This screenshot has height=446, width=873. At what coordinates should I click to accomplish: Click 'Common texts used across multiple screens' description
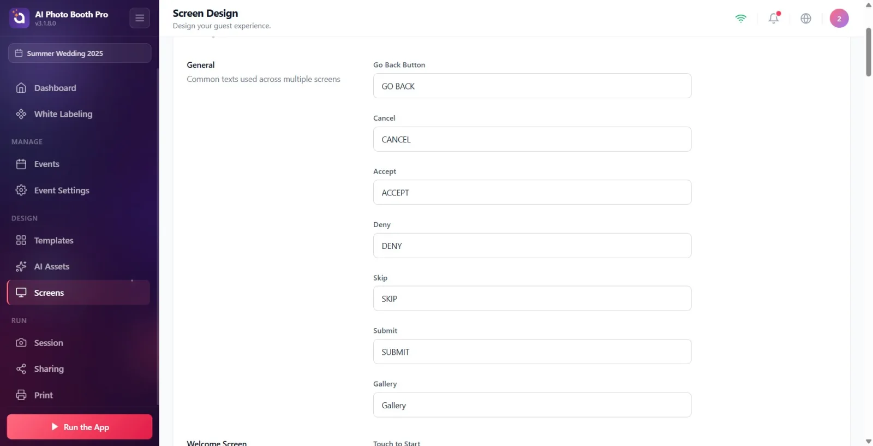(264, 79)
